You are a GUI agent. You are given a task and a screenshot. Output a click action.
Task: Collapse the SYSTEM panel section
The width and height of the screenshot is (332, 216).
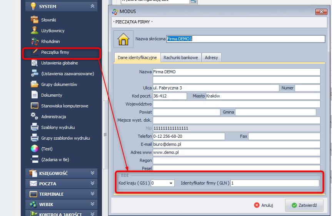[x=92, y=7]
